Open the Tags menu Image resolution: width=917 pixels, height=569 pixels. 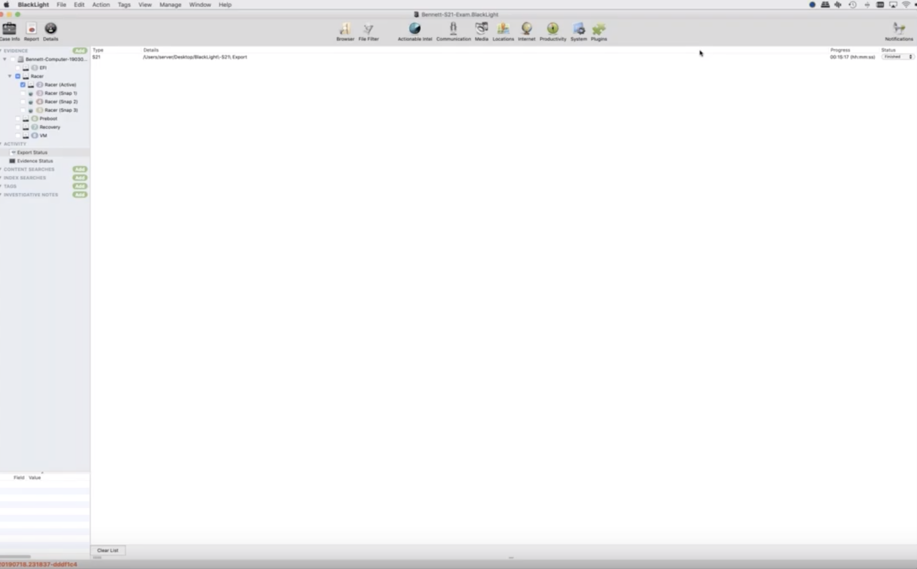point(124,5)
